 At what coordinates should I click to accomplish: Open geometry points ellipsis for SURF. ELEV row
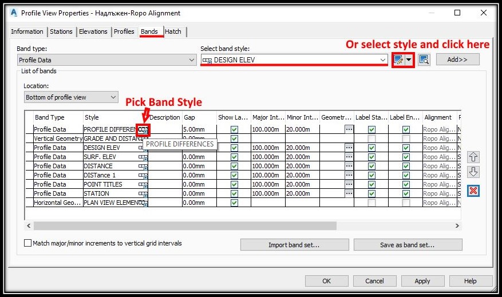(349, 157)
